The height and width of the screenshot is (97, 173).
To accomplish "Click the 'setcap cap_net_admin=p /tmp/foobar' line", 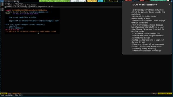I will tap(21, 5).
